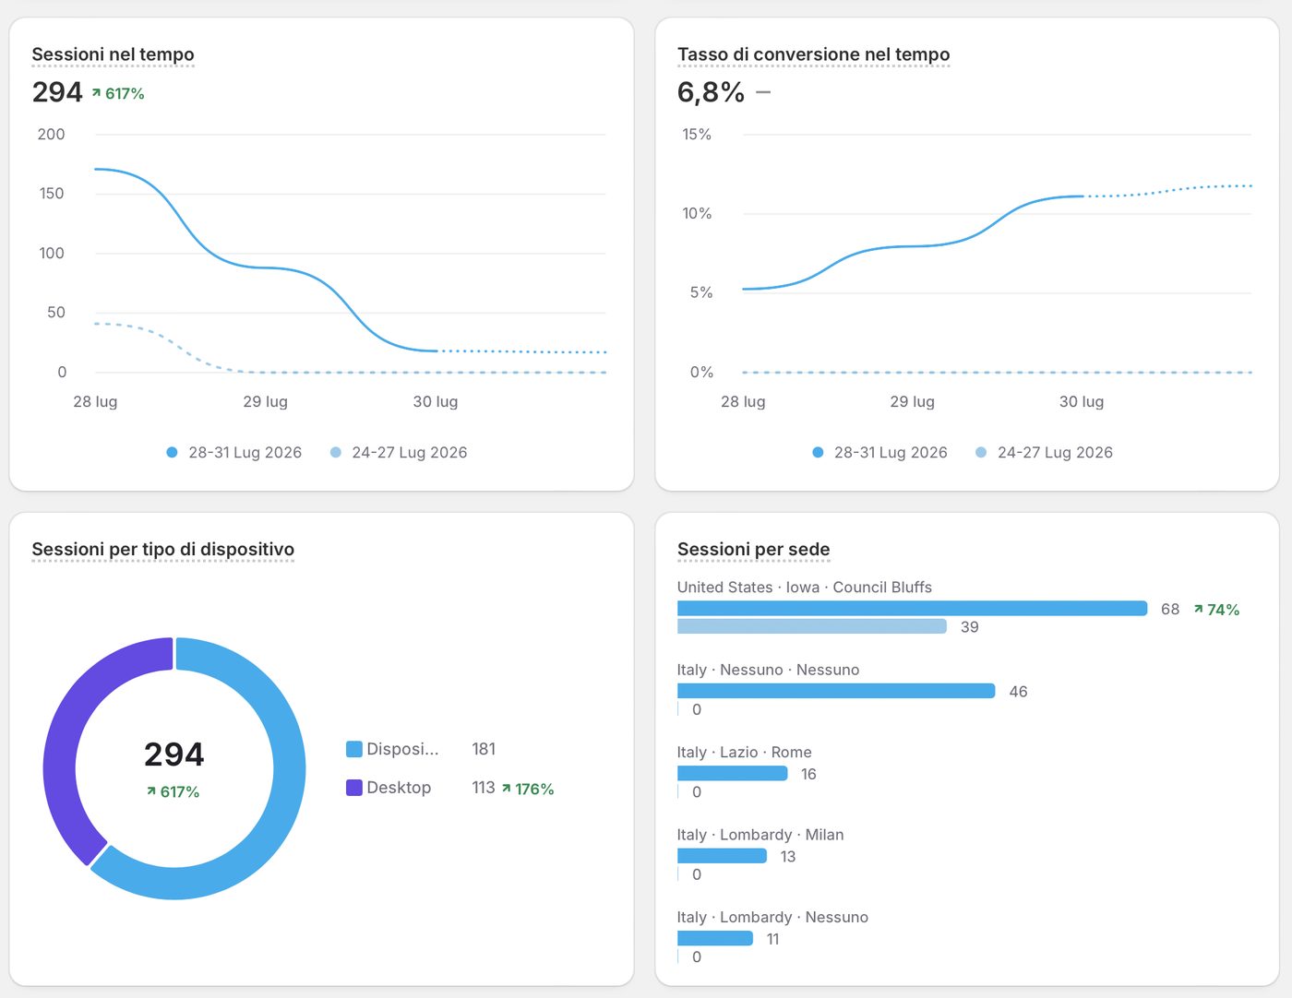Click 'Italy · Nessuno · Nessuno' label

(x=768, y=670)
